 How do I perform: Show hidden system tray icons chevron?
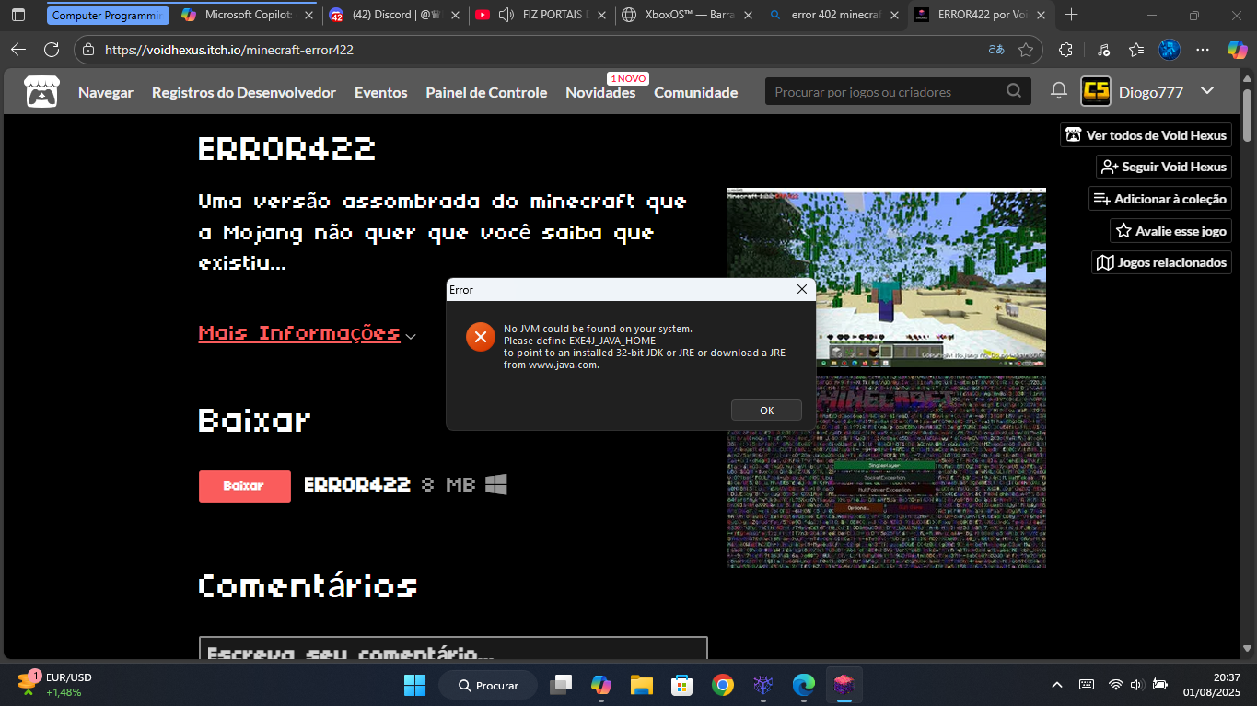[1057, 685]
